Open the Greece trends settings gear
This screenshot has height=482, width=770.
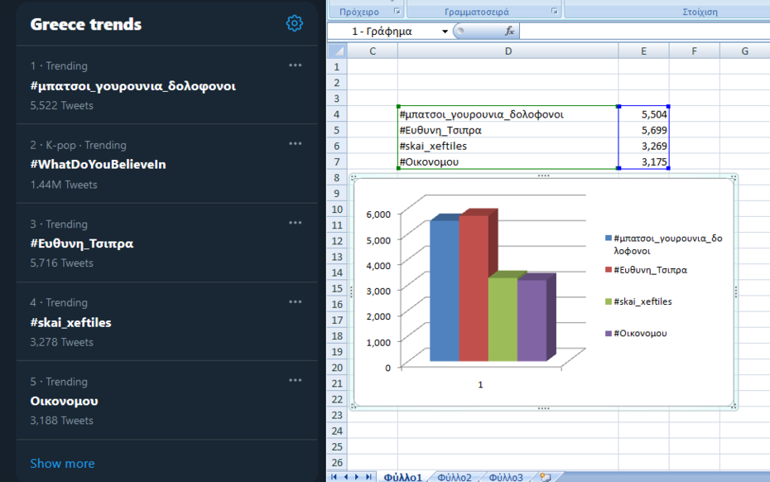point(294,23)
